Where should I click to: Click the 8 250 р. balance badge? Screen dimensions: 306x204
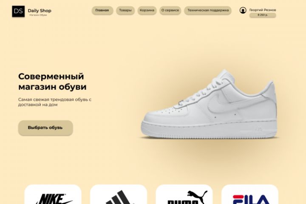263,15
